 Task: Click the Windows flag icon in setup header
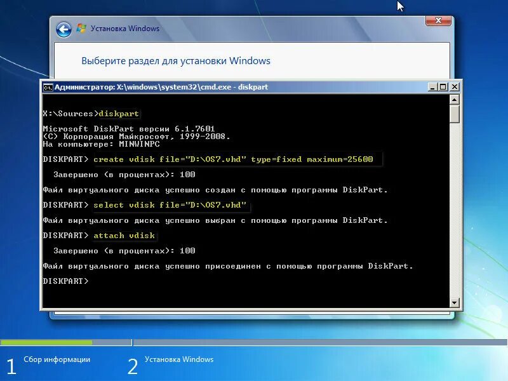pos(81,28)
